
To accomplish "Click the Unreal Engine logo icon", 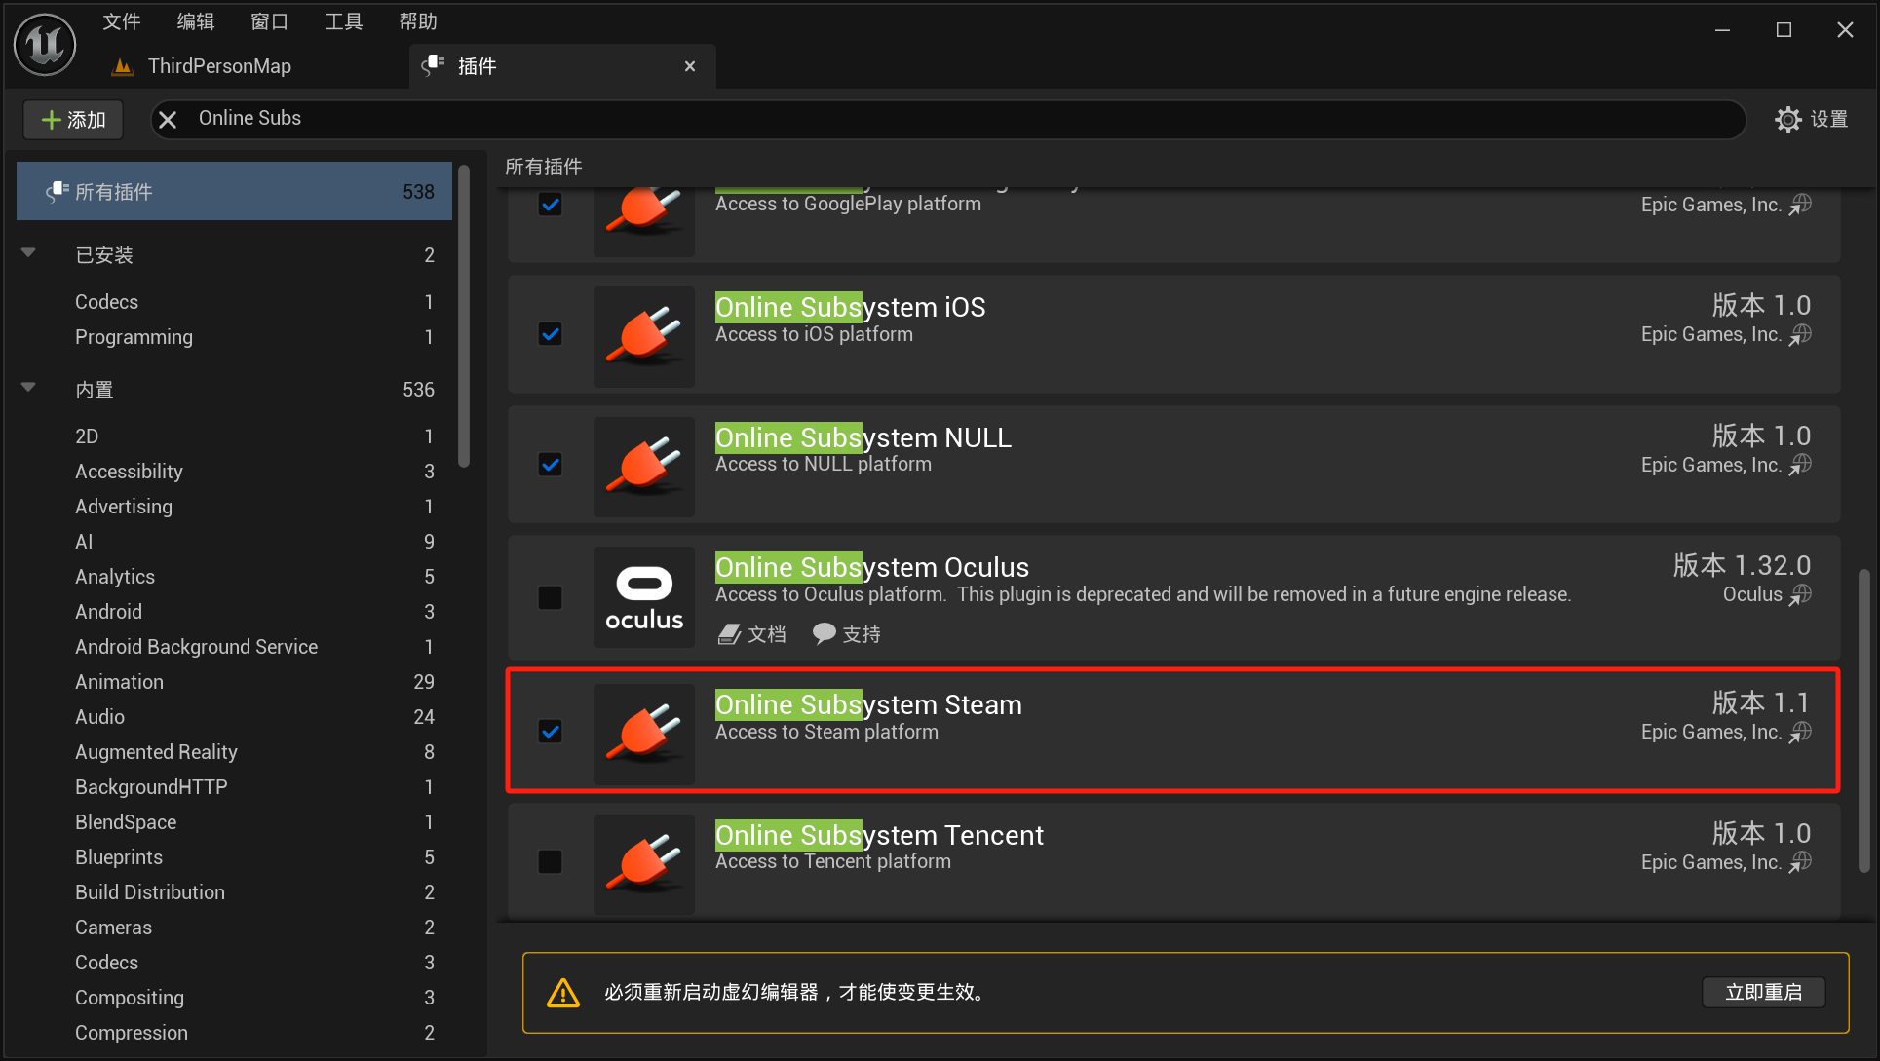I will [x=45, y=45].
